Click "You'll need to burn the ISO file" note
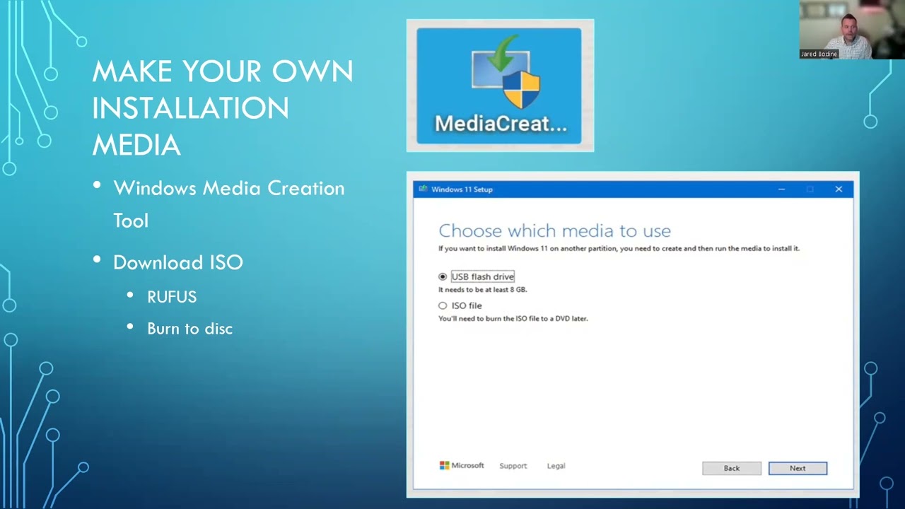905x509 pixels. tap(513, 319)
